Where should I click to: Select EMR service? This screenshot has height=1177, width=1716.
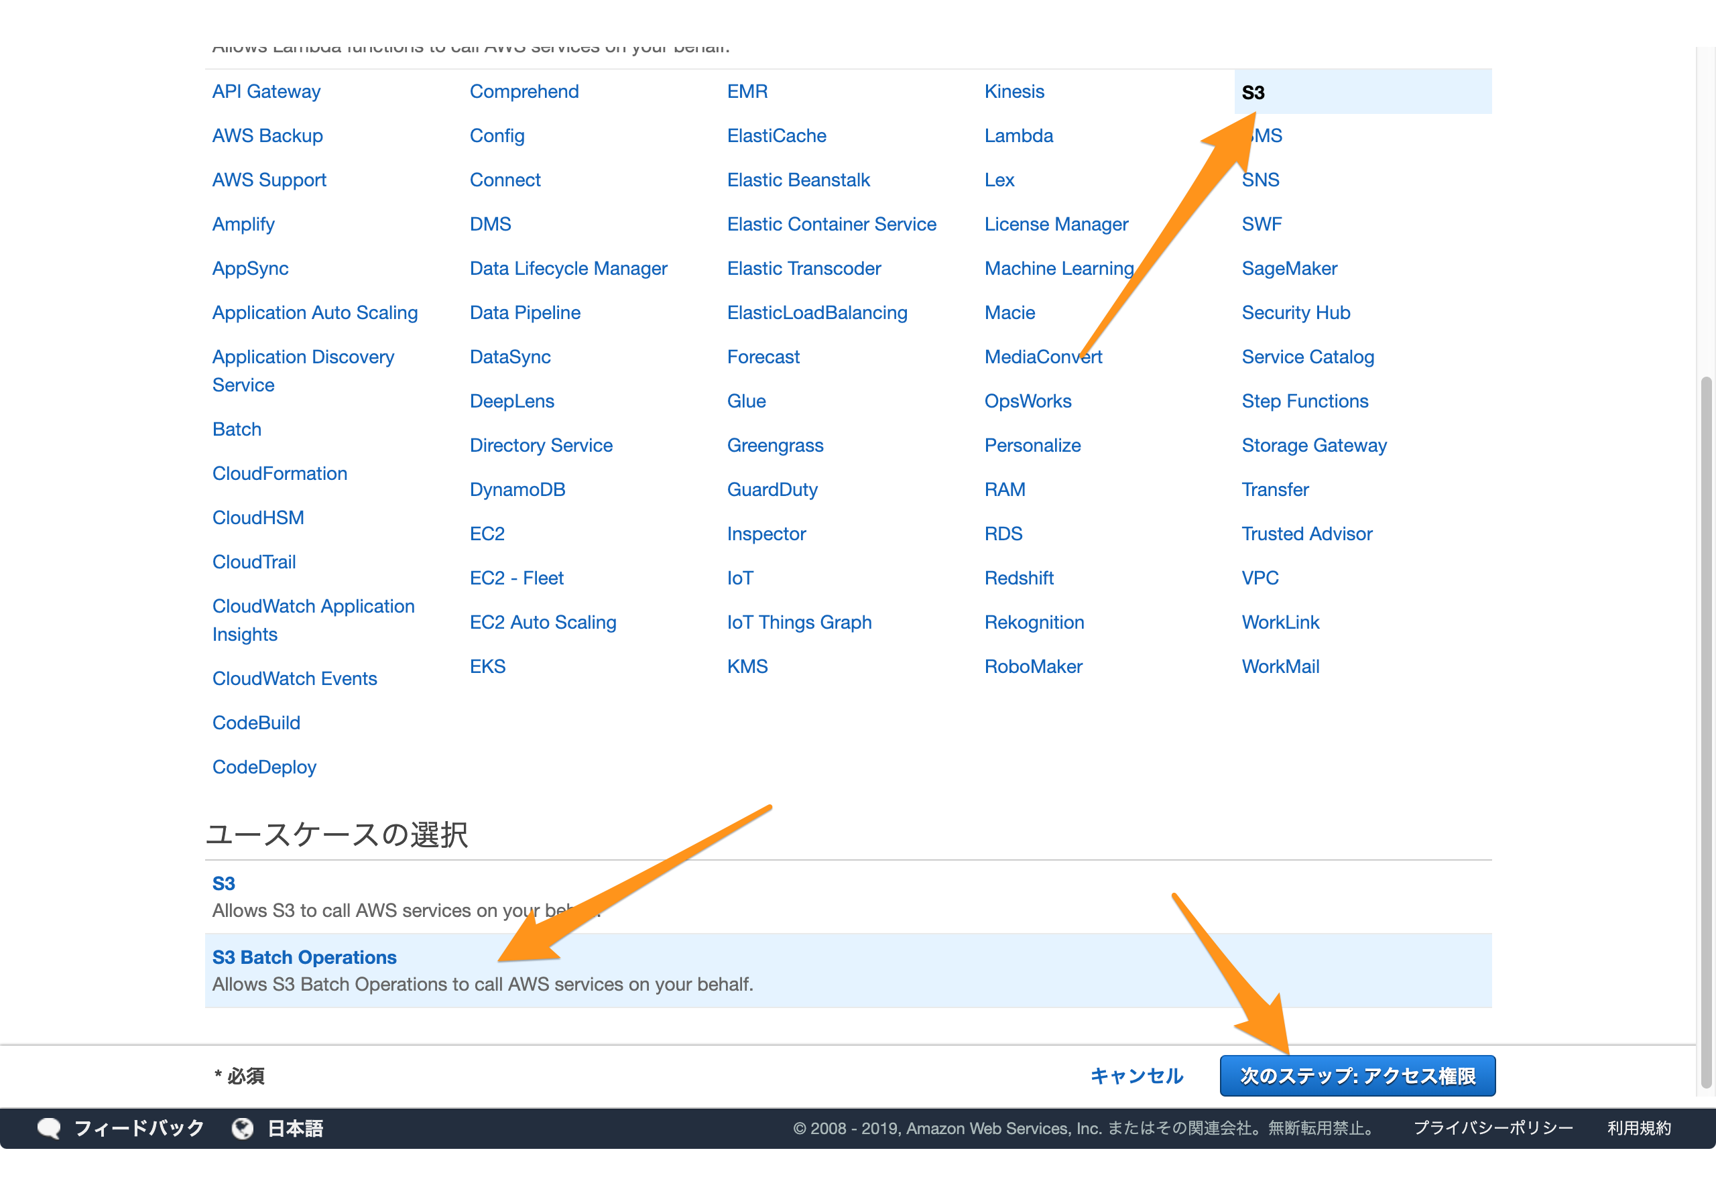pyautogui.click(x=747, y=92)
